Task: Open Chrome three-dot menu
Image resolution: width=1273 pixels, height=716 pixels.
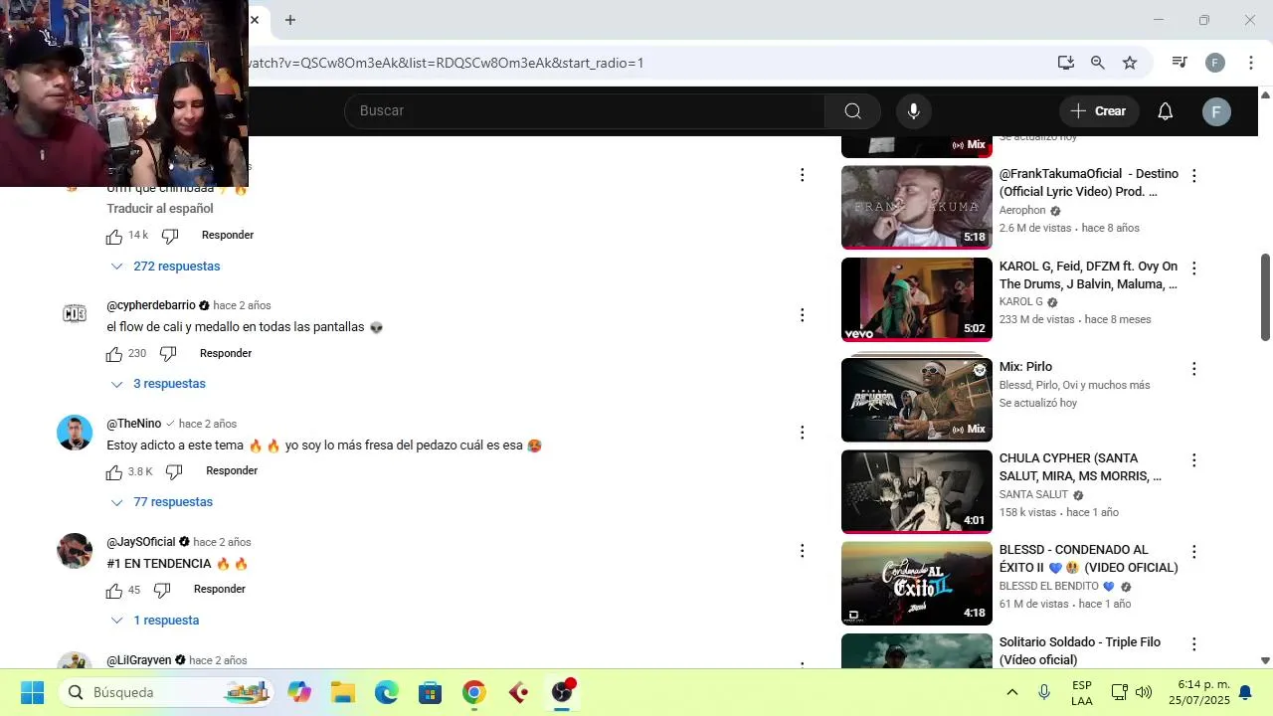Action: (1251, 63)
